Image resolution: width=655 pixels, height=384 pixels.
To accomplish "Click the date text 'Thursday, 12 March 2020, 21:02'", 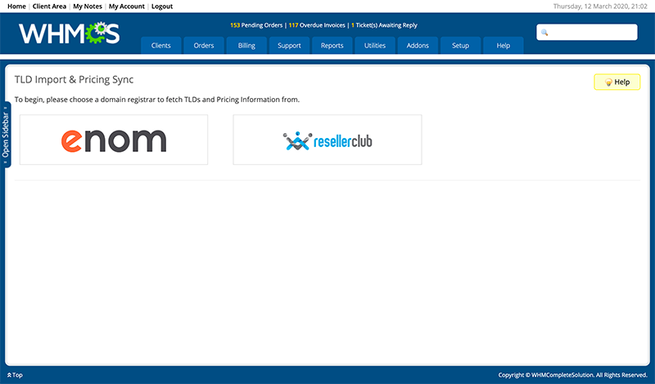I will tap(600, 7).
